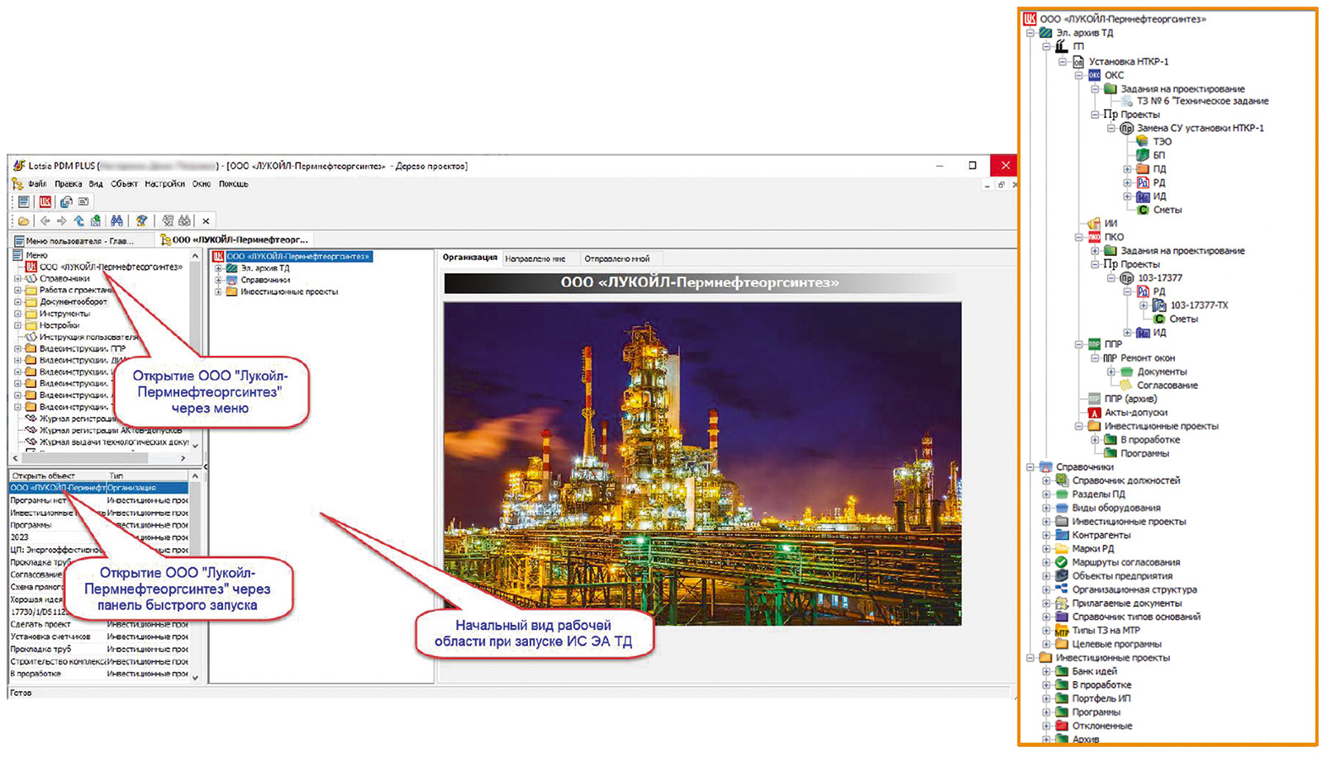This screenshot has height=757, width=1322.
Task: Click Сметы icon under Замена СУ установки
Action: pyautogui.click(x=1144, y=210)
